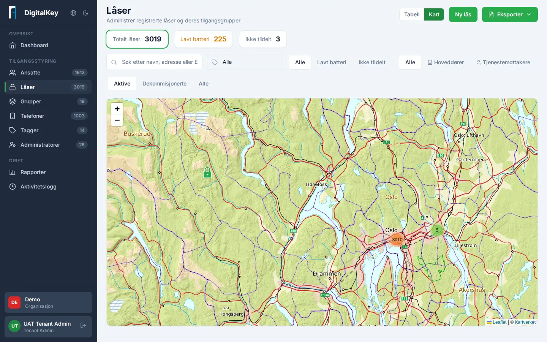Toggle dark mode moon icon
Viewport: 547px width, 342px height.
tap(85, 13)
